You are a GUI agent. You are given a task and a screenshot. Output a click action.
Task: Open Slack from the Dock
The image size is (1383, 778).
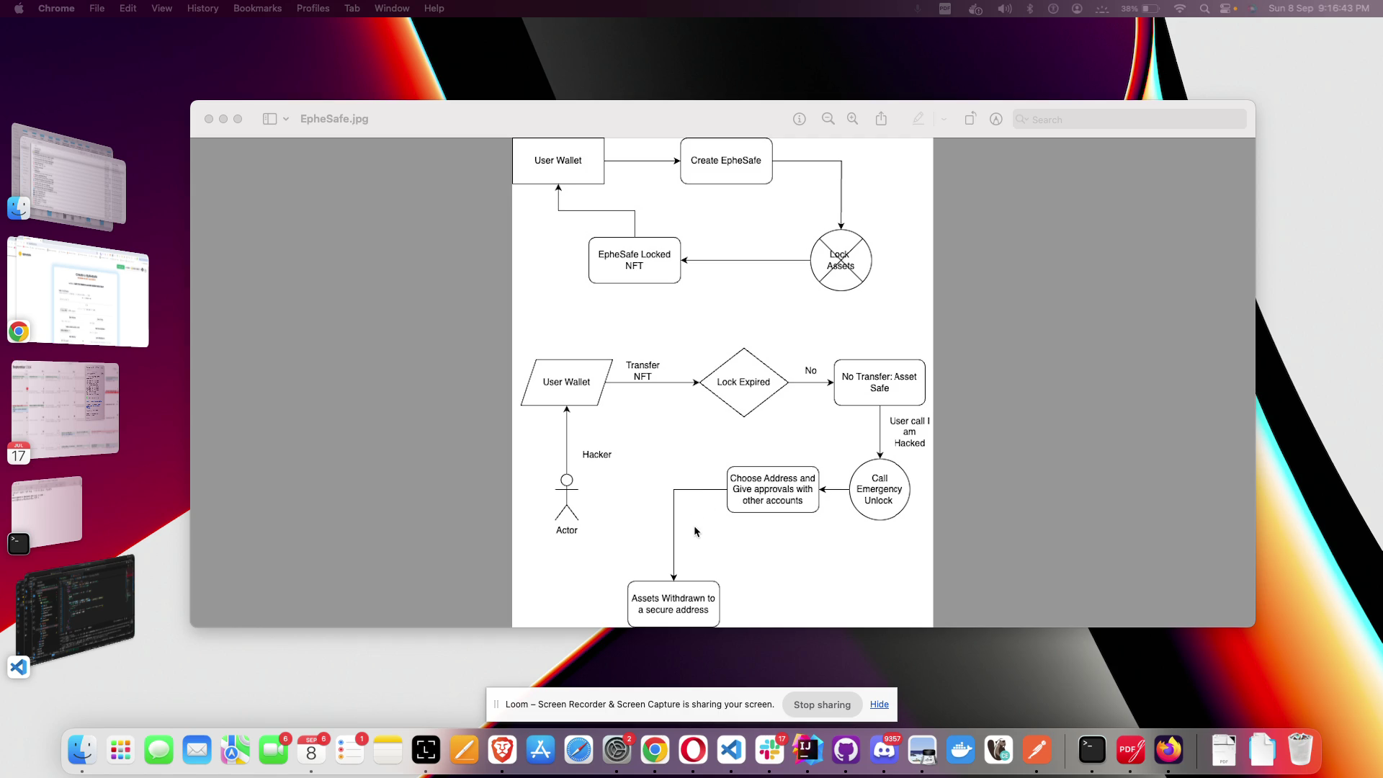(769, 750)
